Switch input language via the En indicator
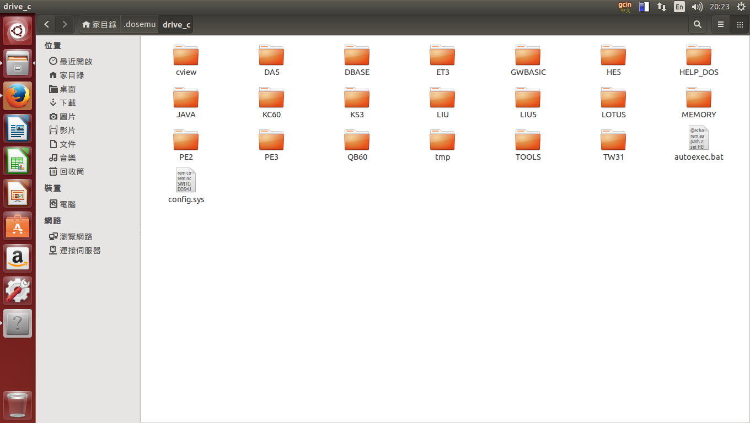Image resolution: width=750 pixels, height=423 pixels. pyautogui.click(x=679, y=7)
